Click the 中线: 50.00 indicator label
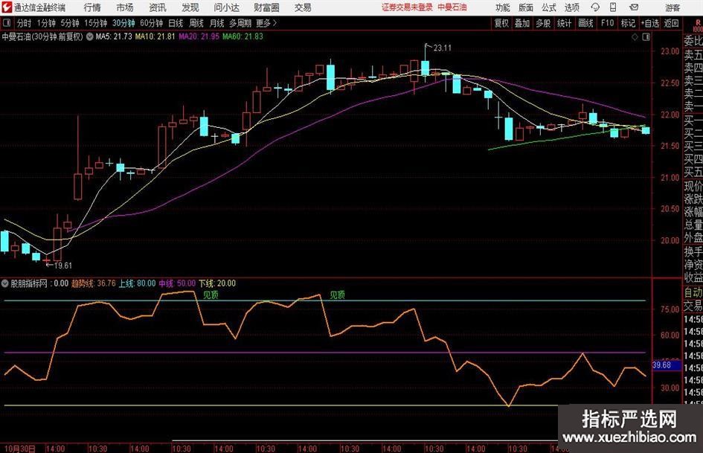 [x=177, y=283]
